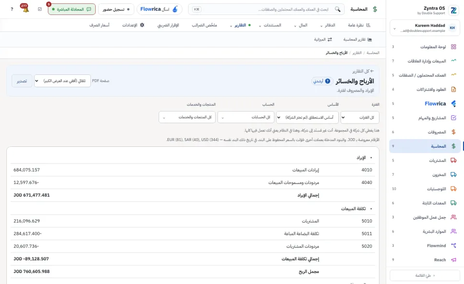The width and height of the screenshot is (464, 284).
Task: Open العقود والاشتراكات from the sidebar
Action: 425,89
